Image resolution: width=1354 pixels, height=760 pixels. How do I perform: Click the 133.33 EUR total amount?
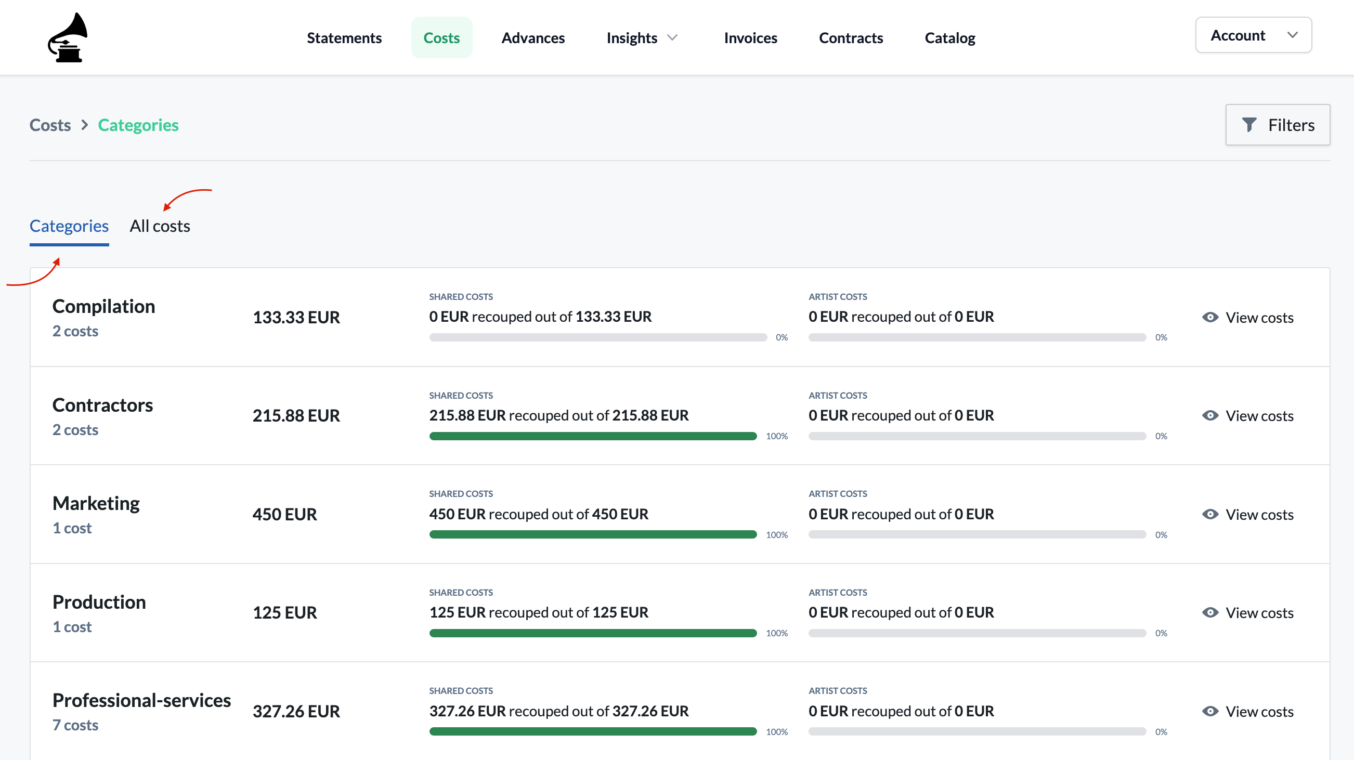296,318
